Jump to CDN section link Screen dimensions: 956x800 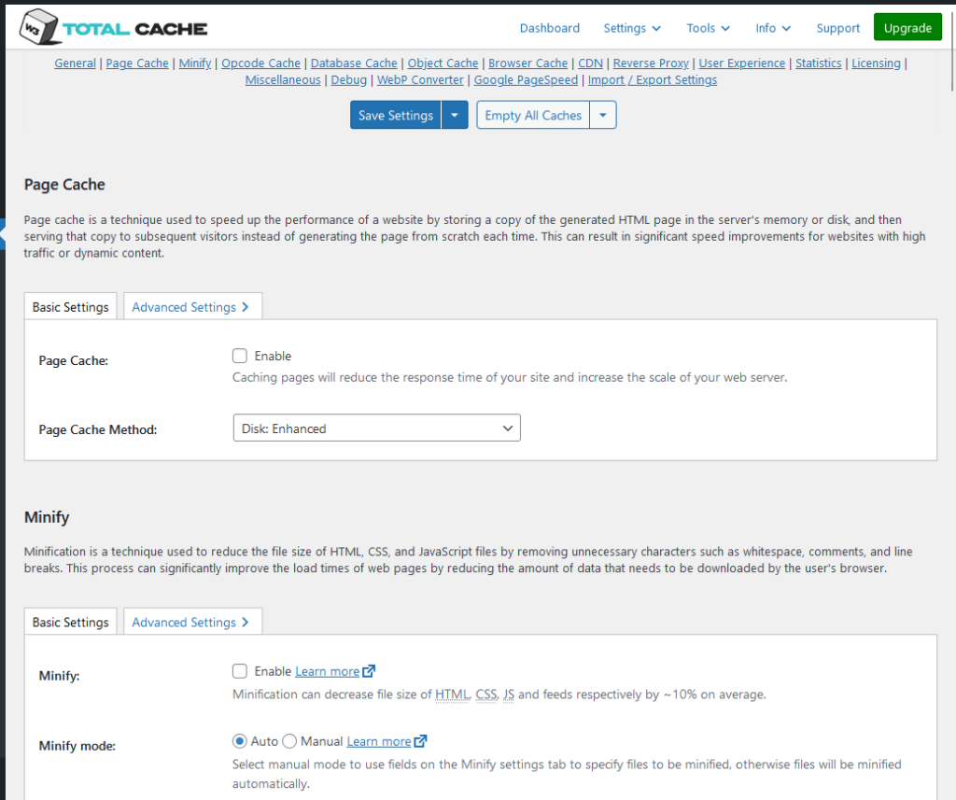point(590,63)
